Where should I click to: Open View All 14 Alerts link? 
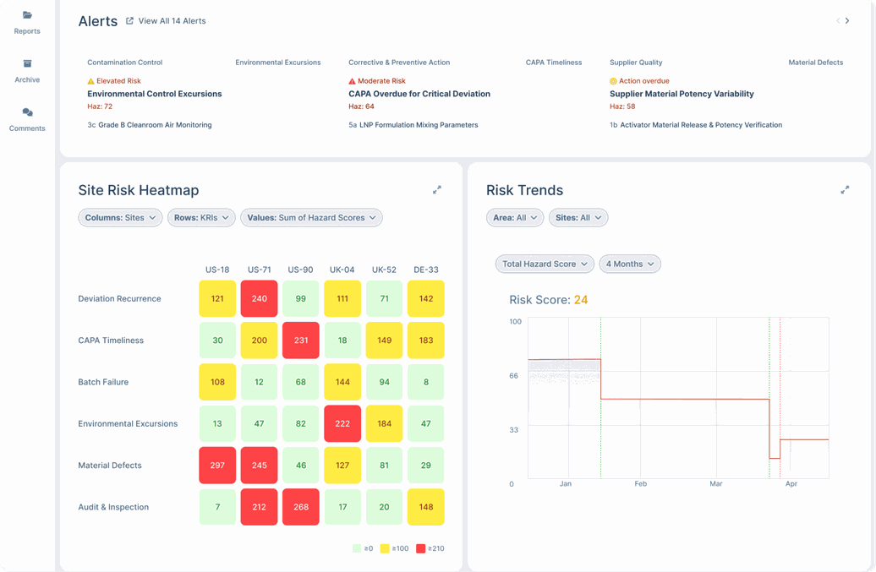(x=172, y=20)
